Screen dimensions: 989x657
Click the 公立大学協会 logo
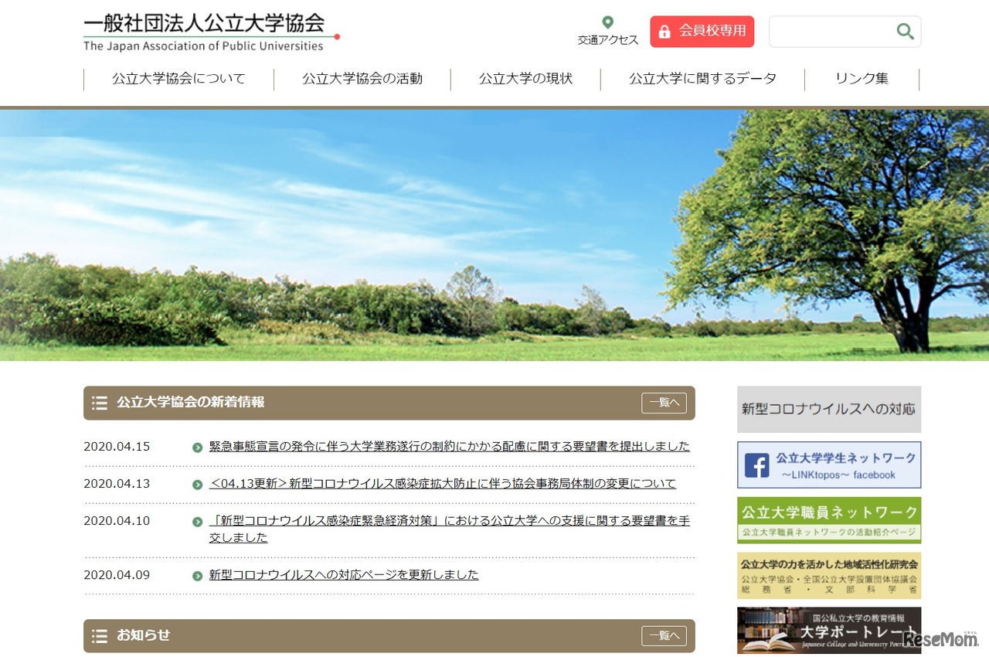point(209,29)
